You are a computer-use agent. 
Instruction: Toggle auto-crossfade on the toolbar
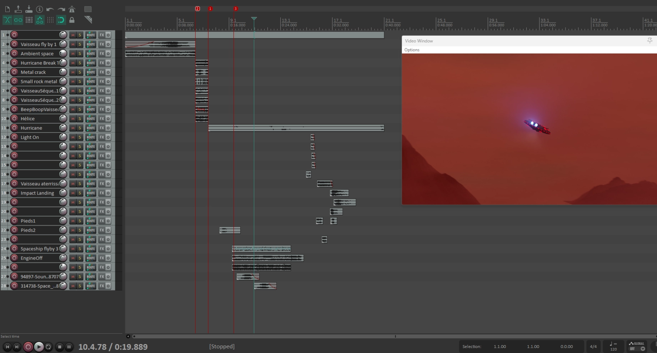[x=7, y=20]
